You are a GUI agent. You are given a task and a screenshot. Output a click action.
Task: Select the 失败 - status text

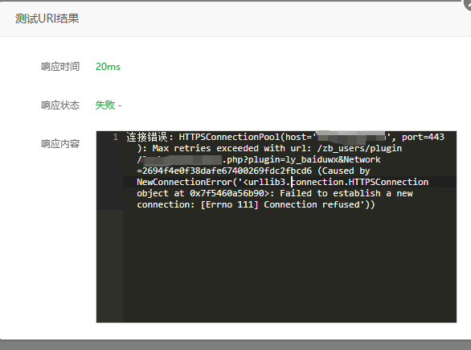pyautogui.click(x=109, y=105)
